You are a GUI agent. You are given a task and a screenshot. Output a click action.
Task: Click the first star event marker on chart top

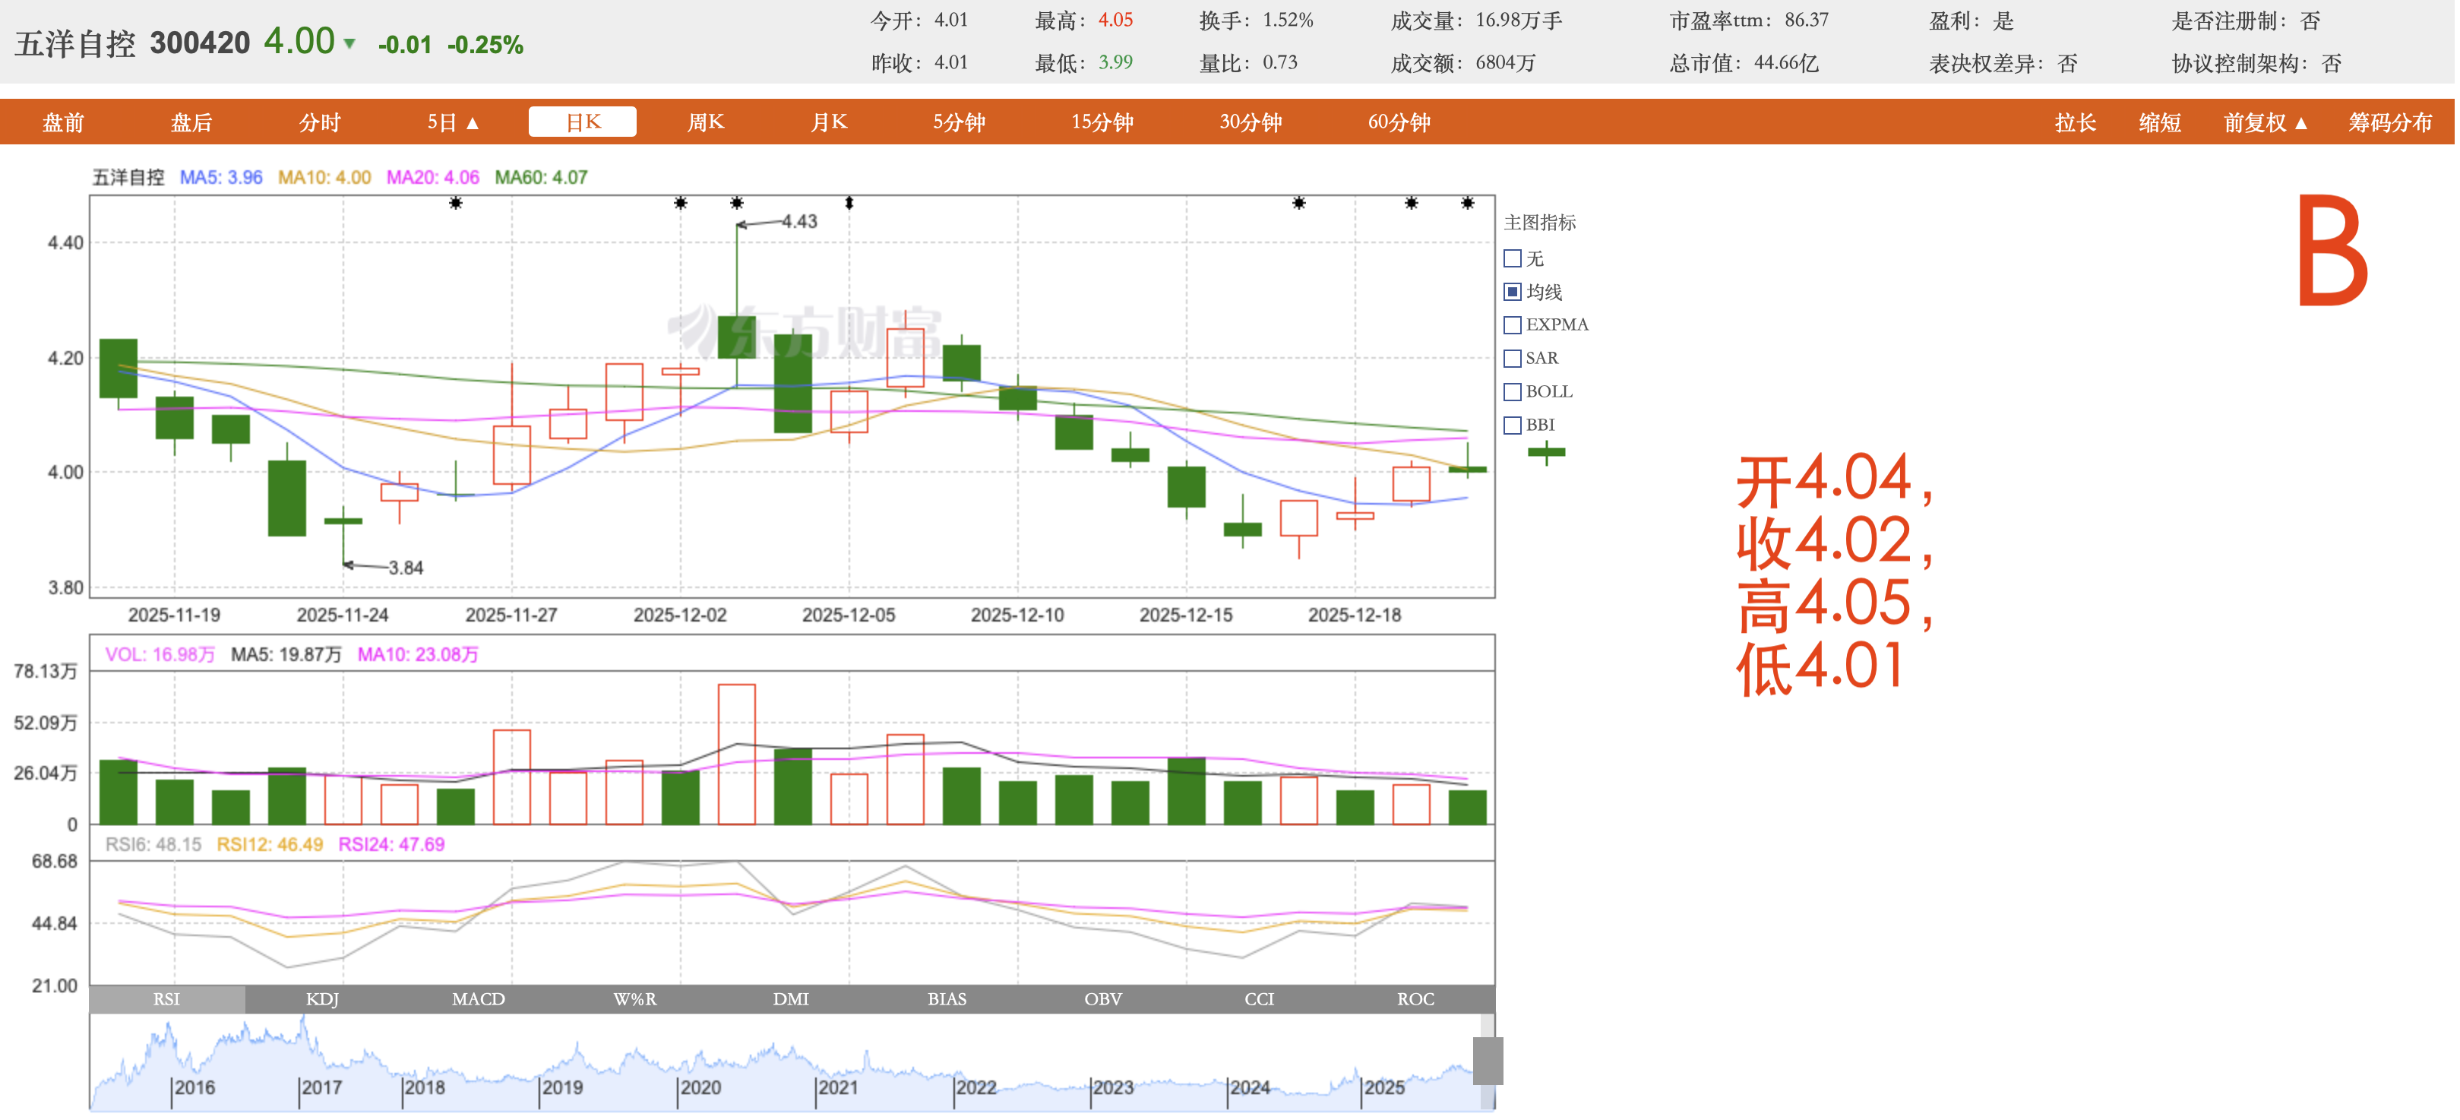[456, 204]
